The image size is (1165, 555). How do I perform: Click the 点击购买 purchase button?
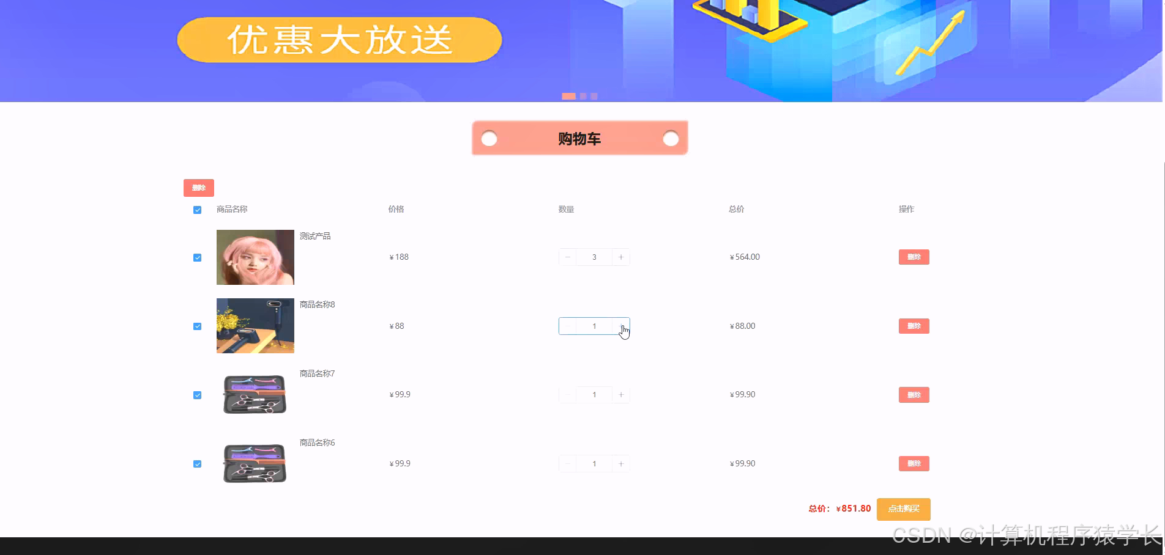(904, 509)
